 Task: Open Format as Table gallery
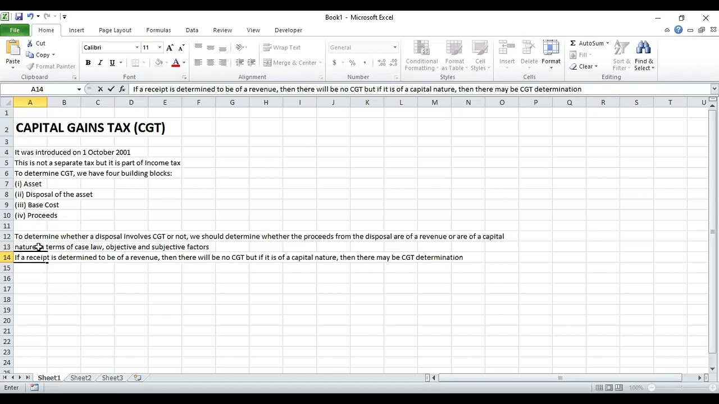pos(454,56)
